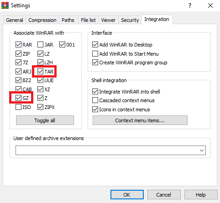
Task: Uncheck Create WinRAR program group
Action: (95, 62)
